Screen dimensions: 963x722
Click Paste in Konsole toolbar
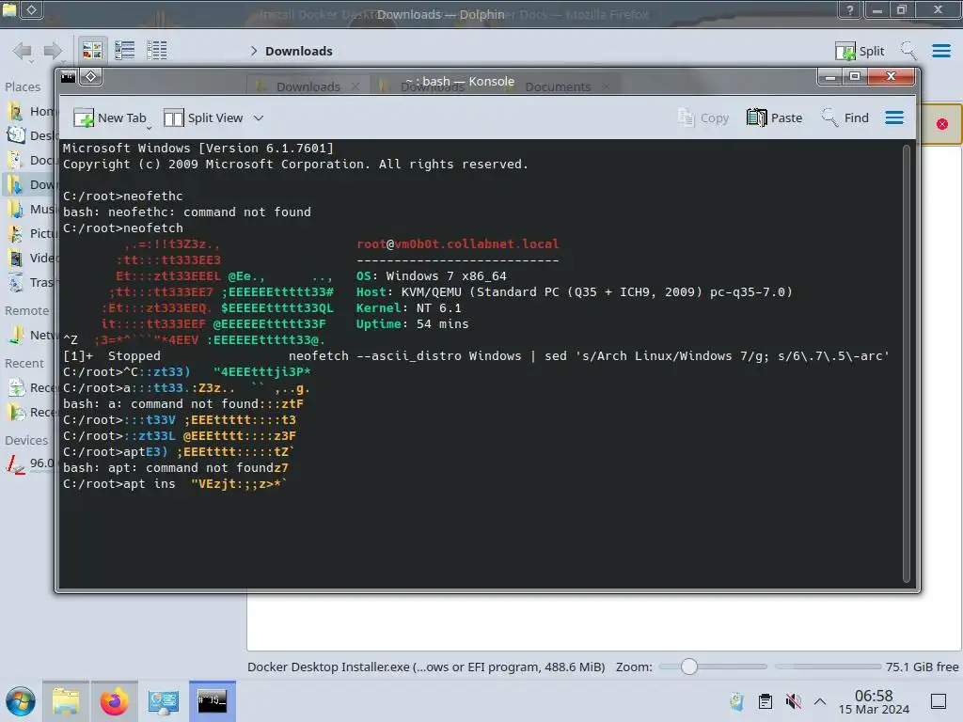[x=774, y=118]
